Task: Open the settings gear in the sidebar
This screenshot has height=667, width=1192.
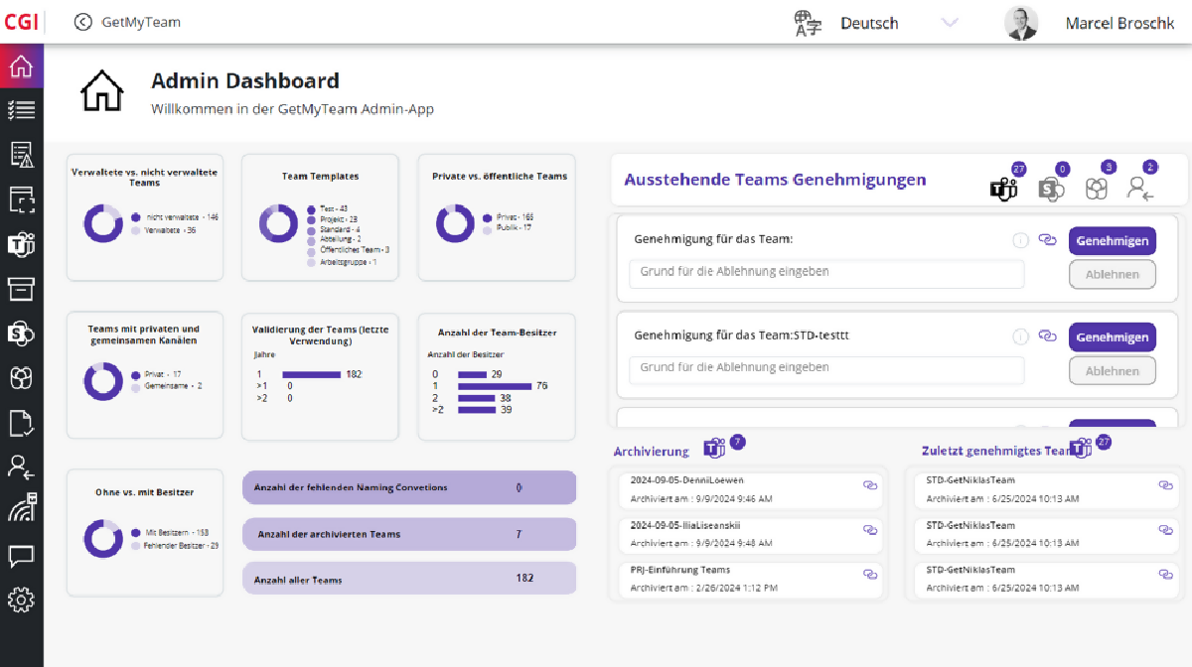Action: 21,600
